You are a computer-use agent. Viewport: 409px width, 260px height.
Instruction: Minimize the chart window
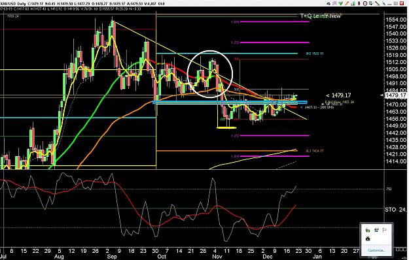[389, 4]
